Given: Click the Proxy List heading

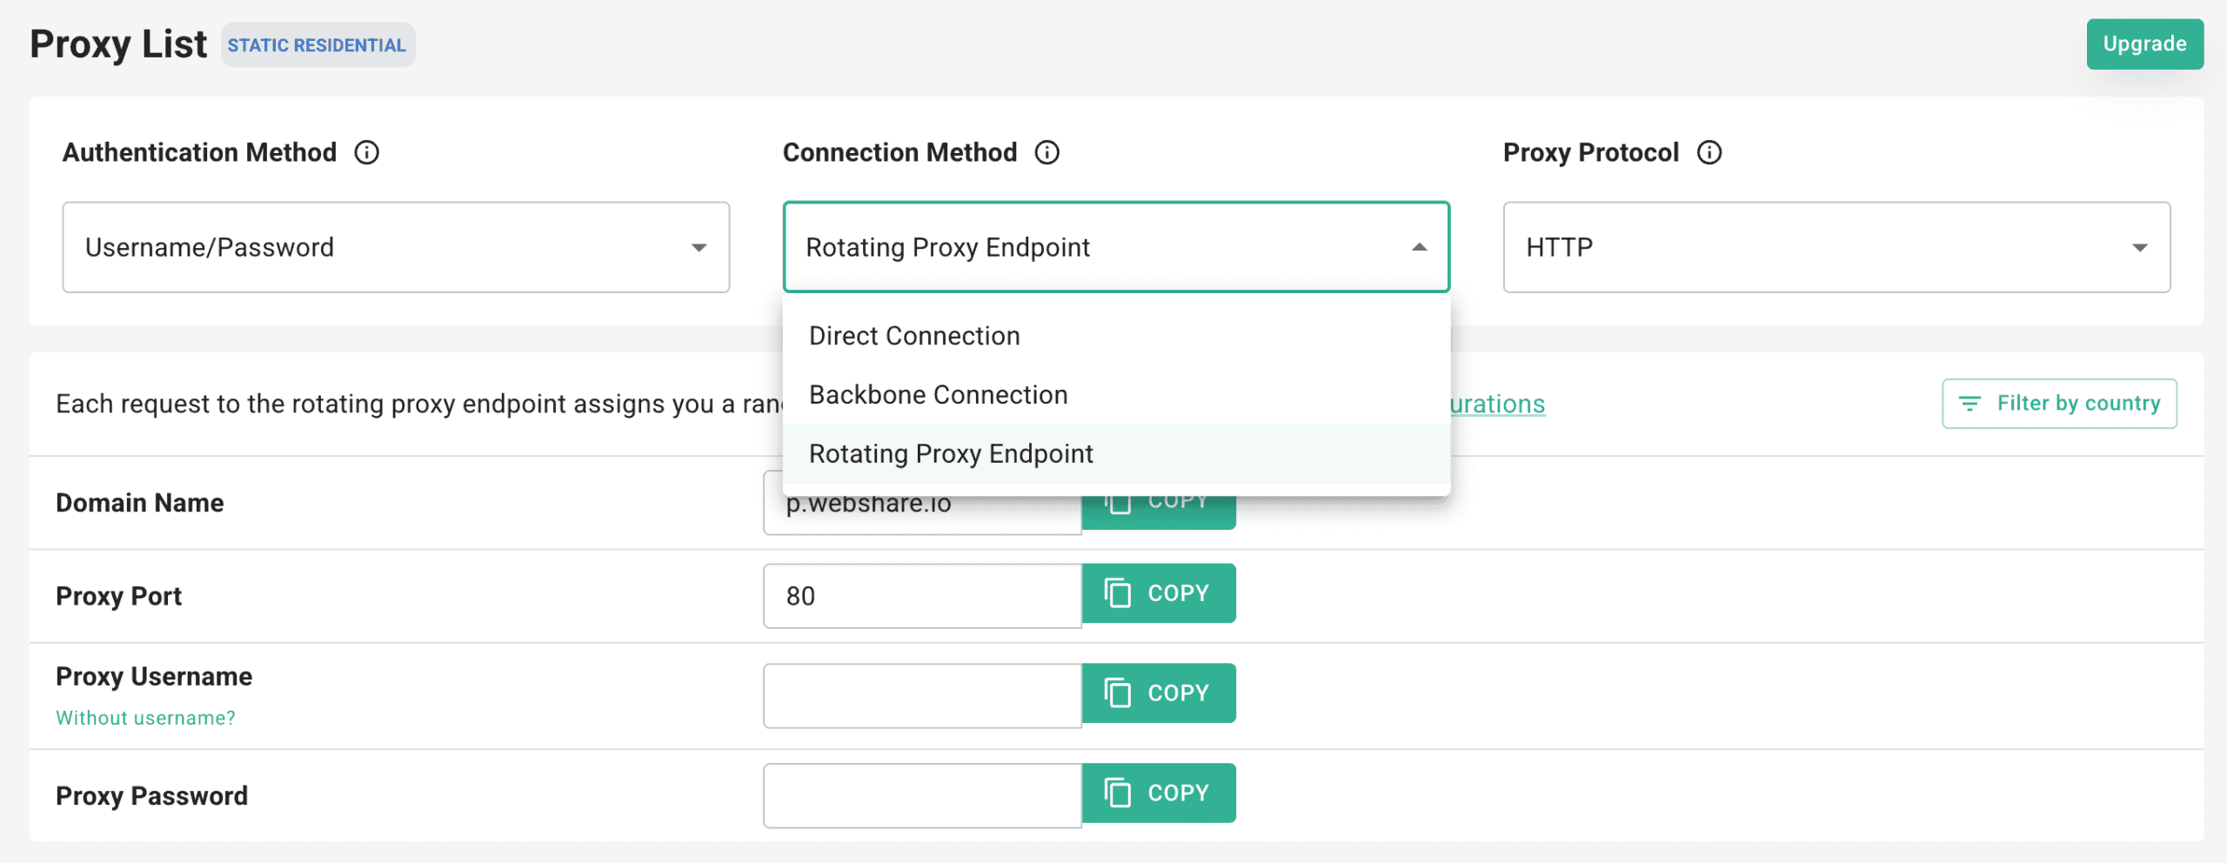Looking at the screenshot, I should pyautogui.click(x=118, y=44).
